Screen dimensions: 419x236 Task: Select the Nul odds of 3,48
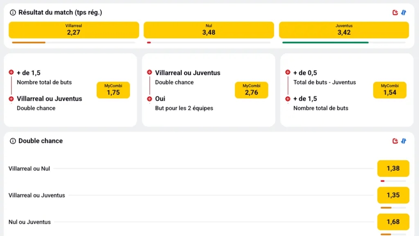[209, 29]
